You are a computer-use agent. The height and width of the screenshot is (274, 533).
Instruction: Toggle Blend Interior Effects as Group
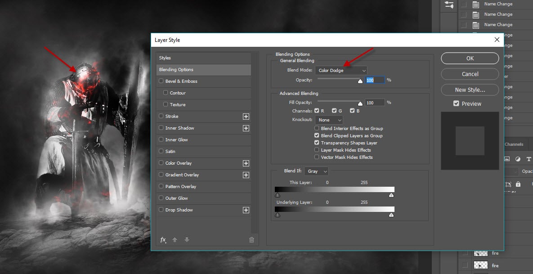[x=317, y=129]
